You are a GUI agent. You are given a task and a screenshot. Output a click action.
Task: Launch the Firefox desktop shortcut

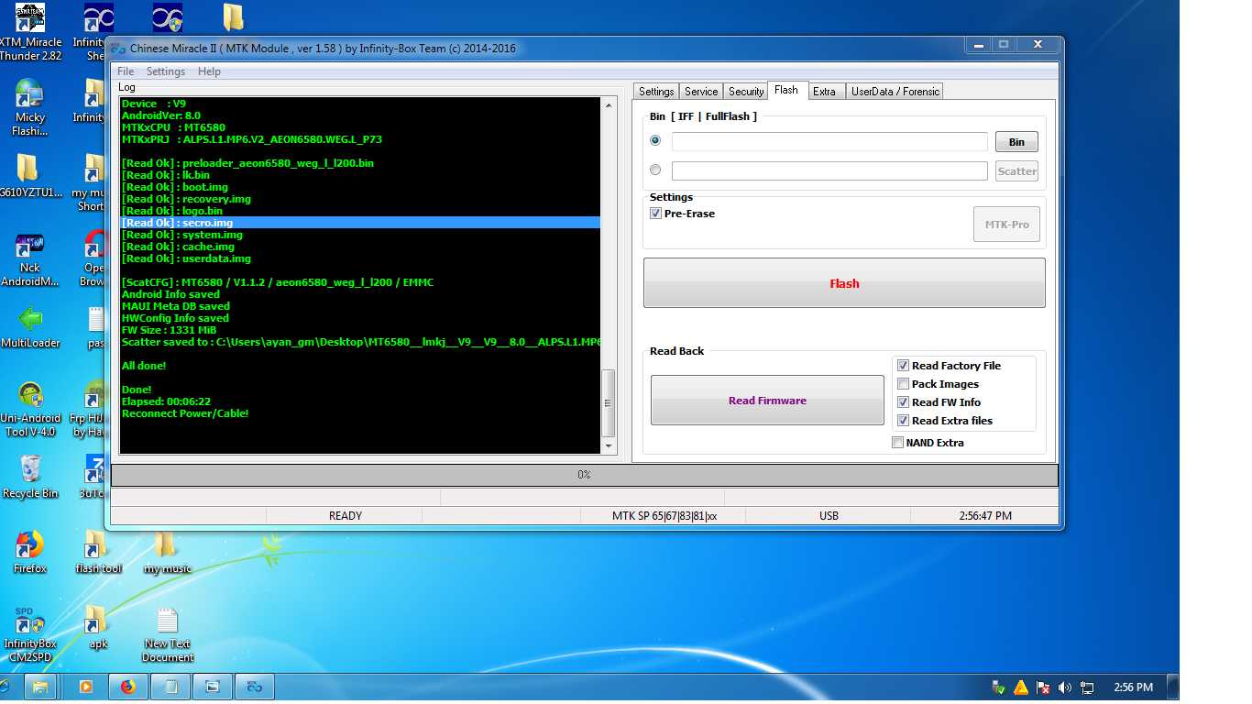[x=30, y=552]
